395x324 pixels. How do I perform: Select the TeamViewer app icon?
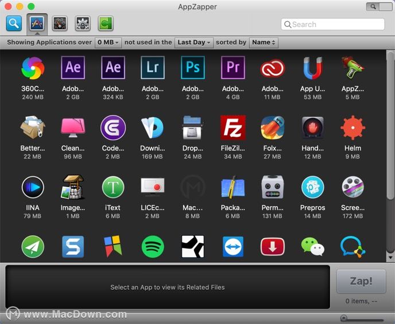pos(233,247)
